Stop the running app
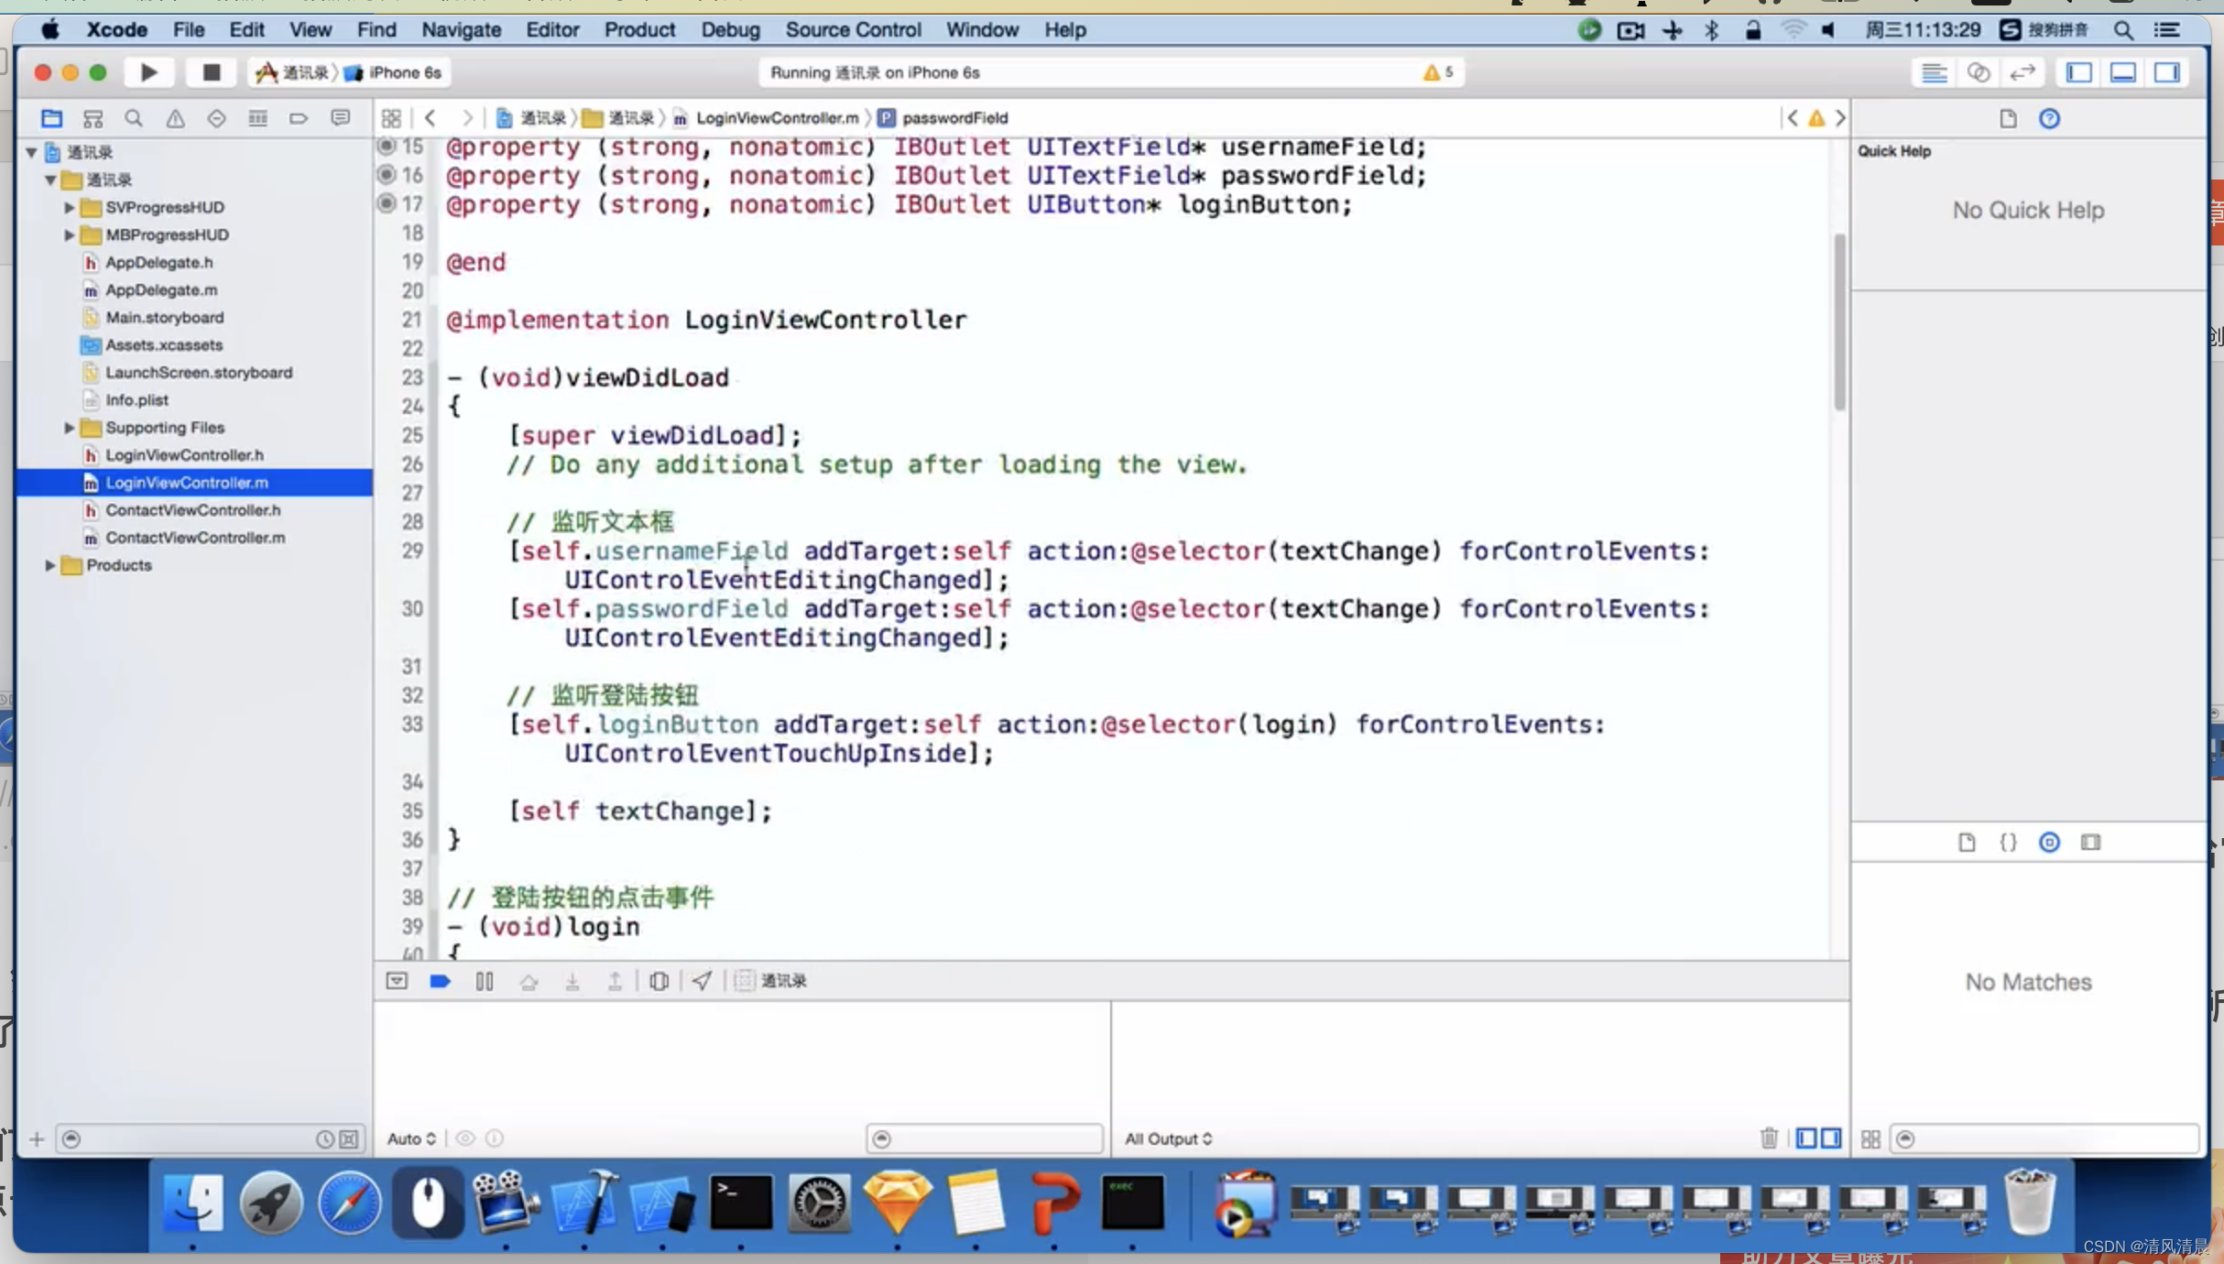 [211, 72]
